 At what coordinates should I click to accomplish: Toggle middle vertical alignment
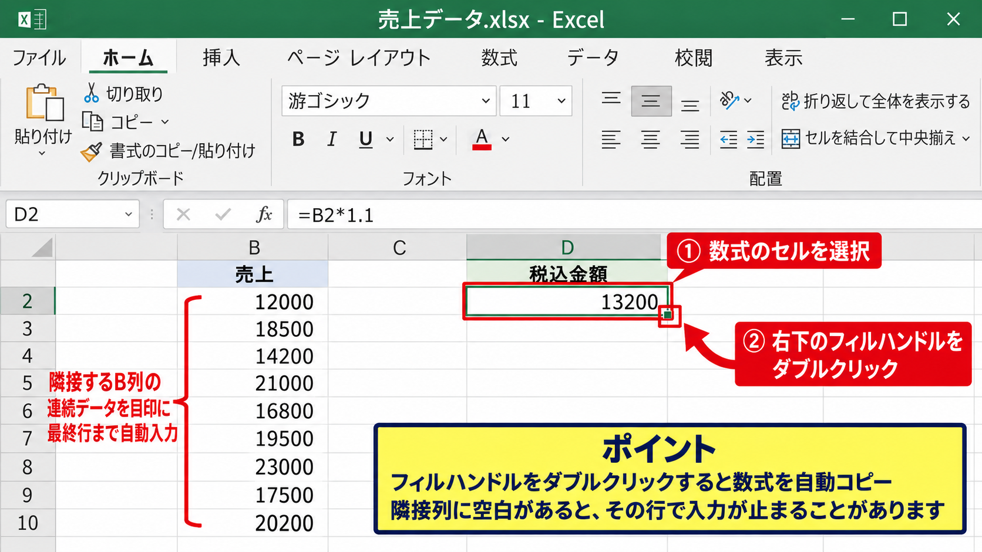pos(651,101)
